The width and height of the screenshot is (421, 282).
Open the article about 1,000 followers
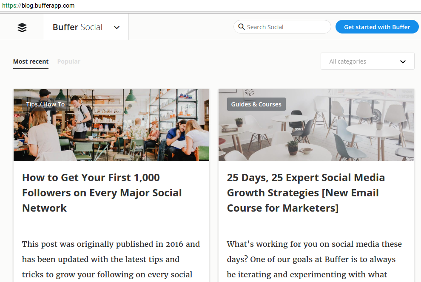pyautogui.click(x=102, y=193)
